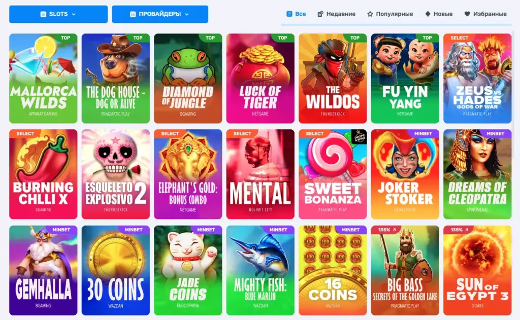This screenshot has height=320, width=520.
Task: Click the grid icon on SLOTS button
Action: 43,14
